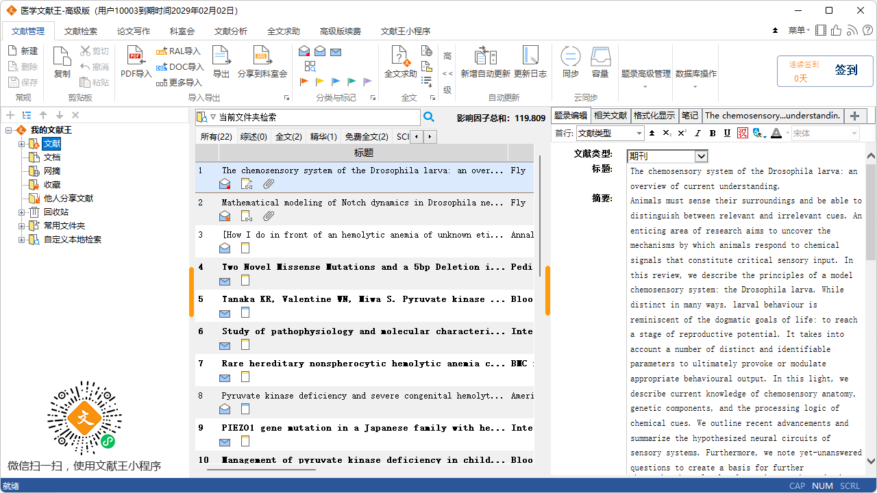Open the 相关文献 panel tab

coord(610,116)
